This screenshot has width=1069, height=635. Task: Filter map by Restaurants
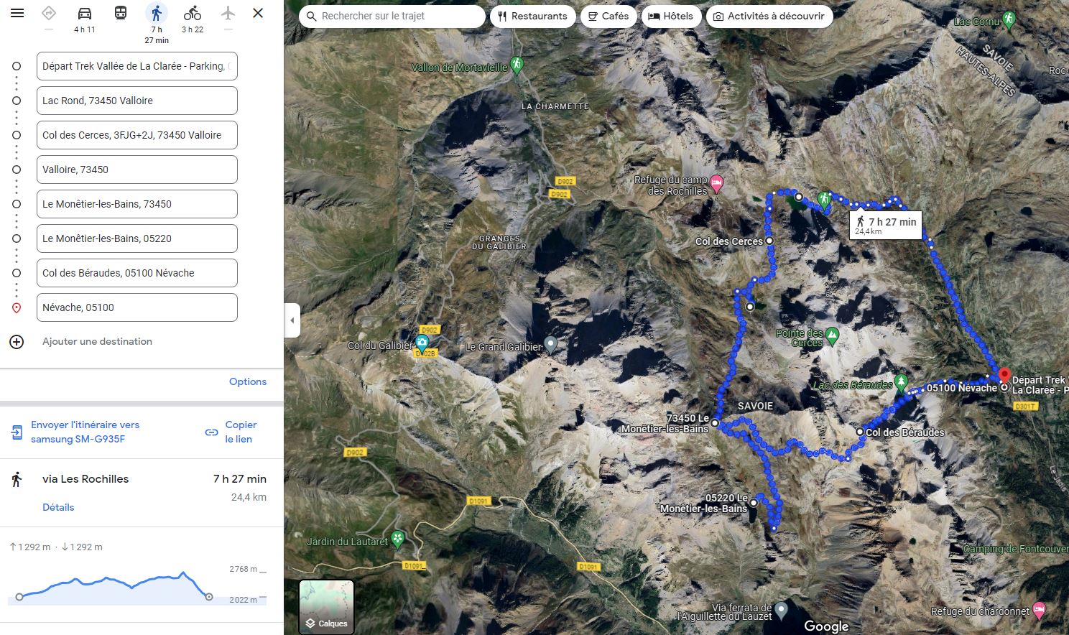point(532,16)
